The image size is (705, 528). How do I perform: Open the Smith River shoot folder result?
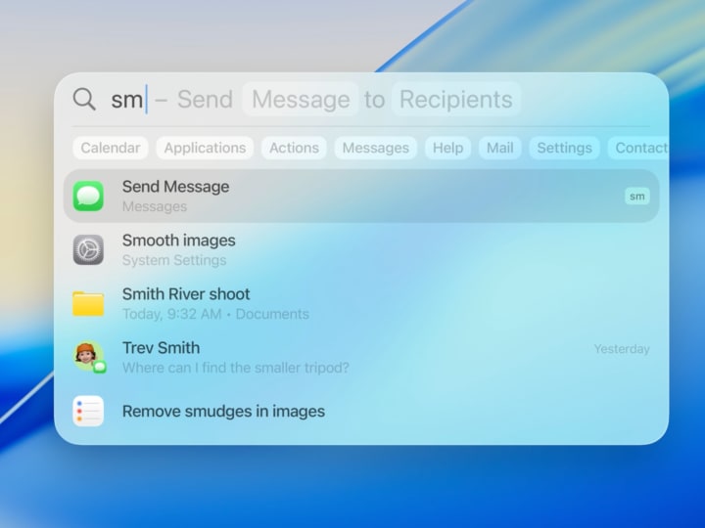pyautogui.click(x=361, y=303)
